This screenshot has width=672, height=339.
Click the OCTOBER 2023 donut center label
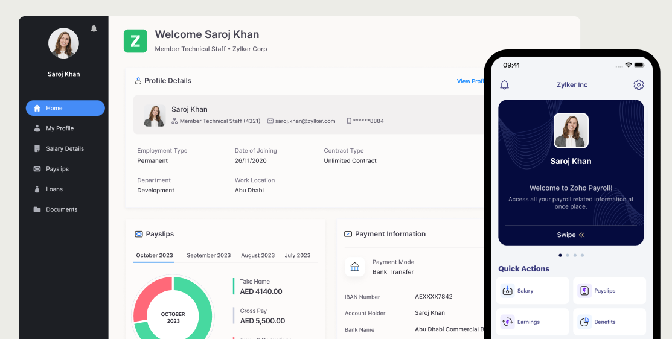pos(173,318)
